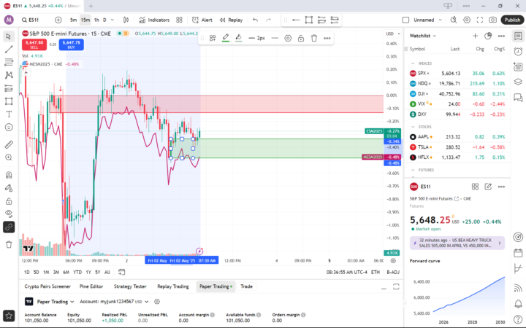Lock the selected rectangle drawing
Viewport: 526px width, 328px height.
(301, 38)
